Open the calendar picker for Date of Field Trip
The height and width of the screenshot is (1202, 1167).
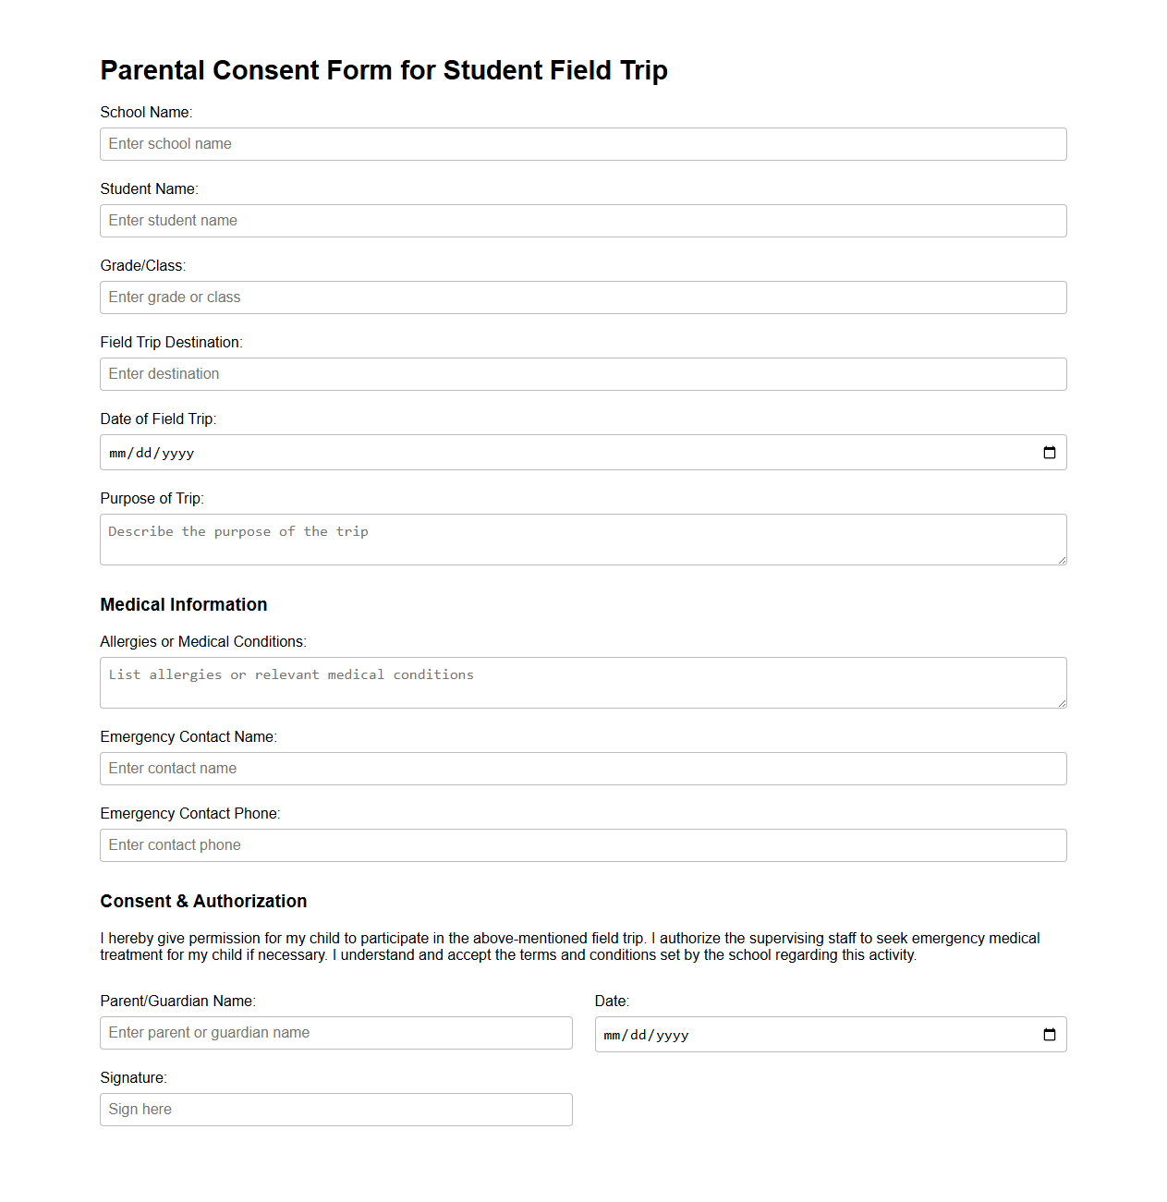[1050, 453]
